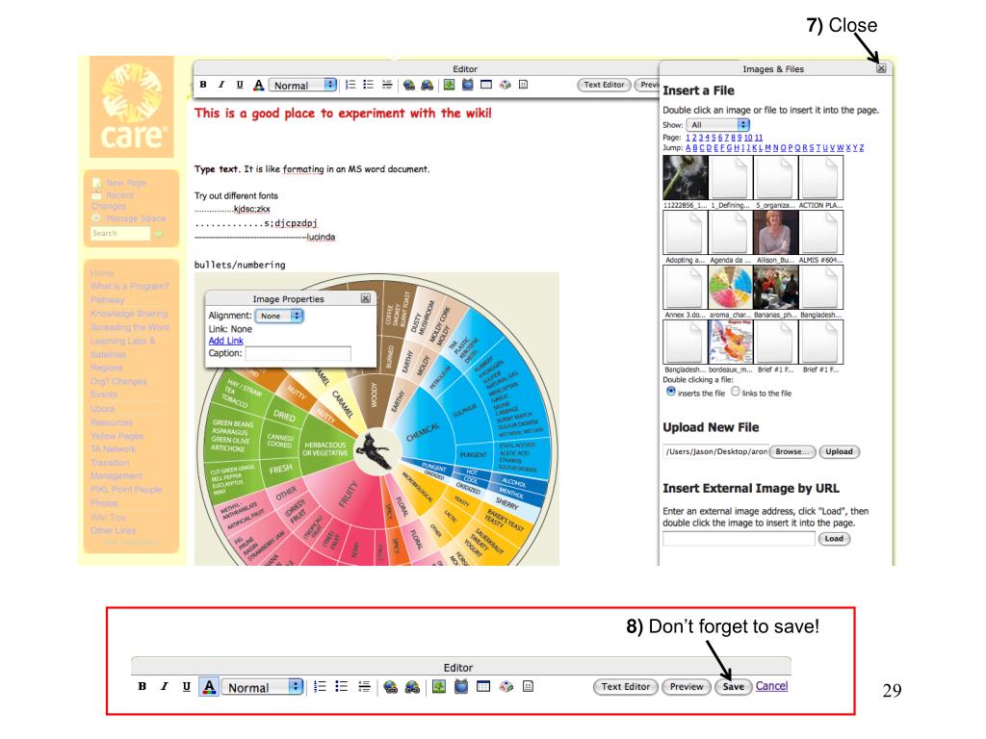Click insert image icon in the toolbar containing Save

(439, 686)
